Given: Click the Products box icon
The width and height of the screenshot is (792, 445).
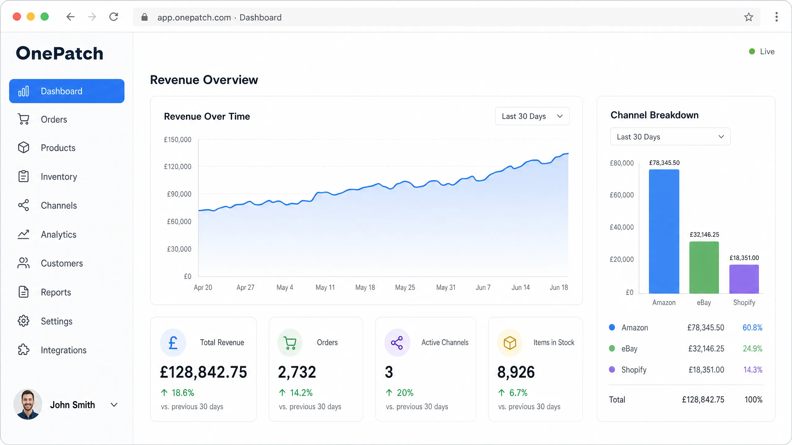Looking at the screenshot, I should pyautogui.click(x=24, y=148).
